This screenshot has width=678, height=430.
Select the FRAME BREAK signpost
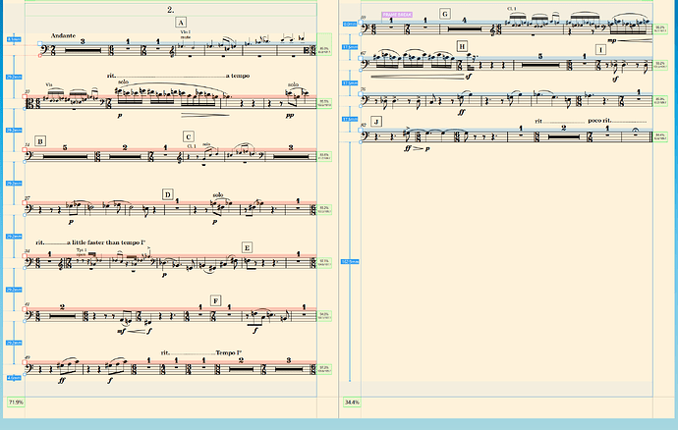click(x=397, y=15)
